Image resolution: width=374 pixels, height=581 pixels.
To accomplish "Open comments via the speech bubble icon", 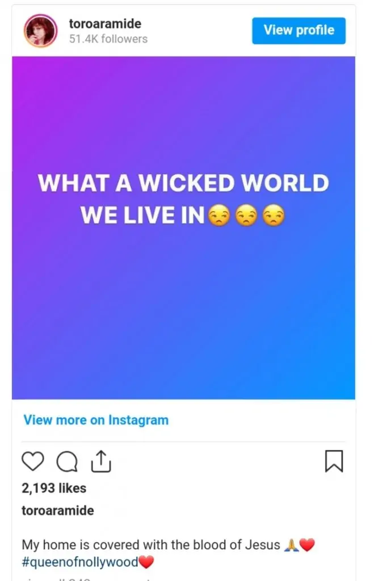I will point(67,461).
